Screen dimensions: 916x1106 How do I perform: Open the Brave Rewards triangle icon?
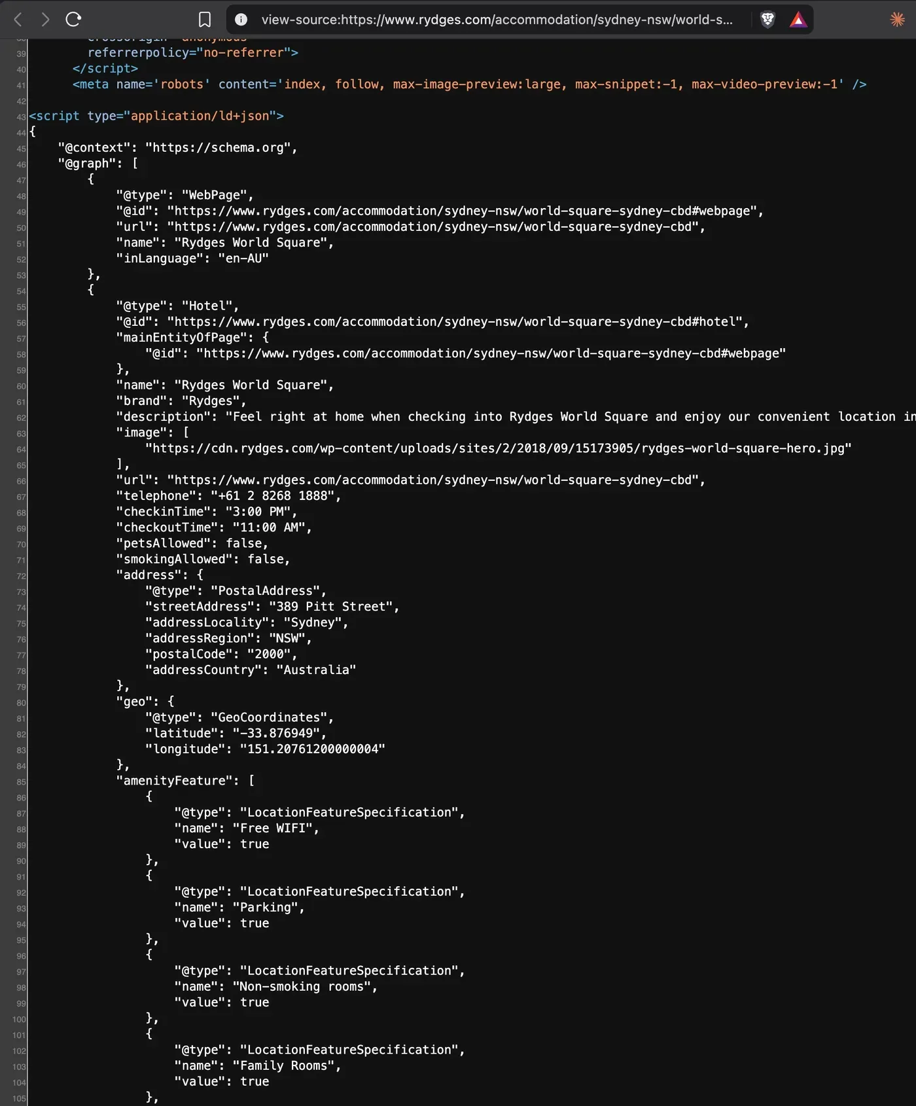click(798, 20)
